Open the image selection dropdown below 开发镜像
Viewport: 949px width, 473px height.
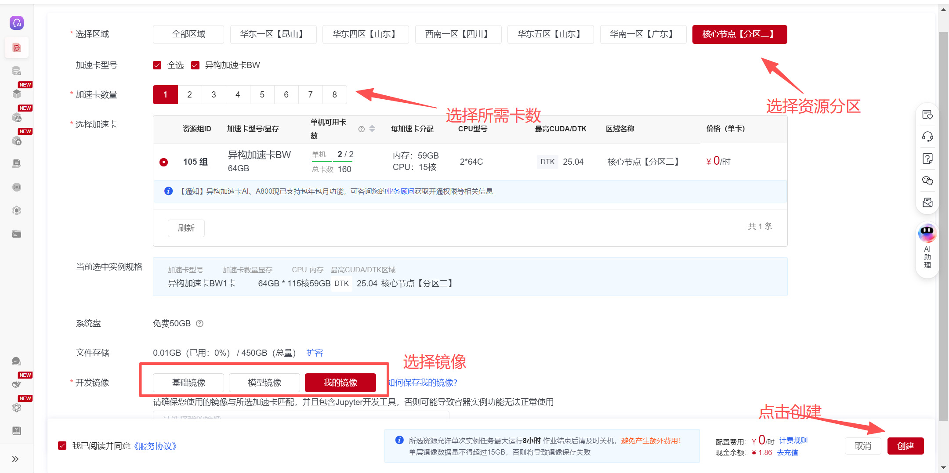301,415
